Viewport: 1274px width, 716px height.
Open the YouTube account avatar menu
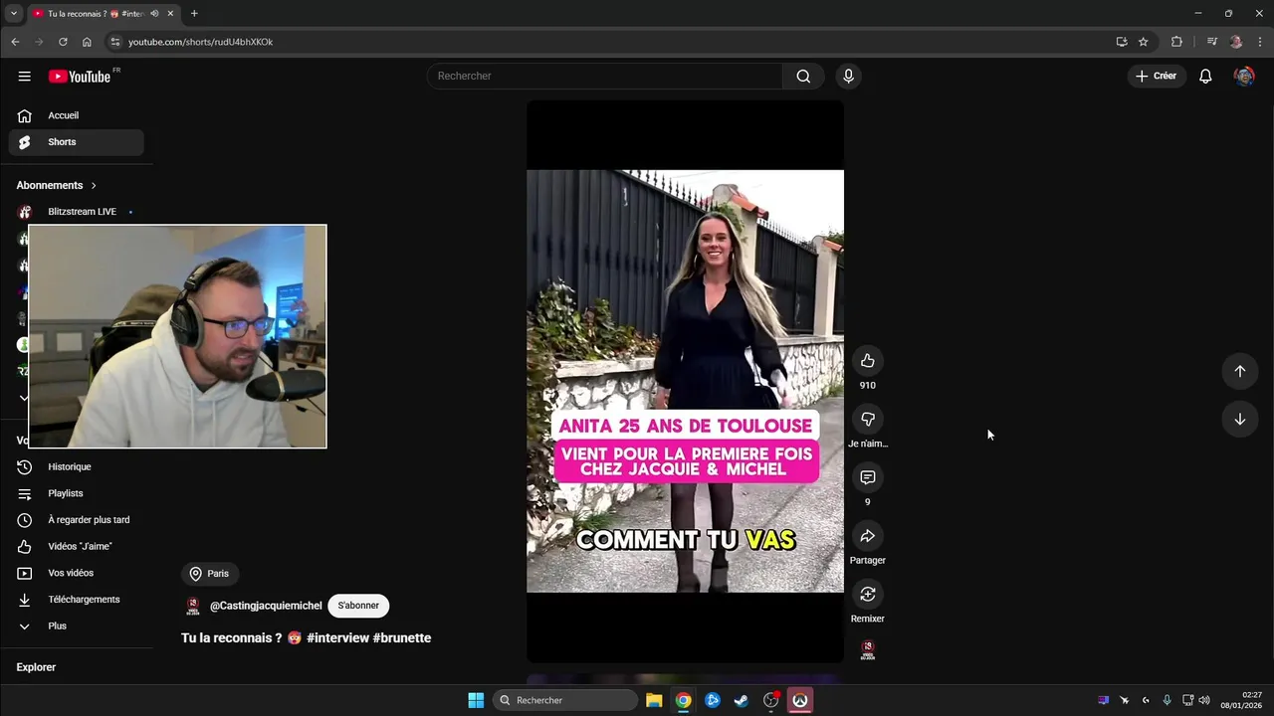point(1244,77)
